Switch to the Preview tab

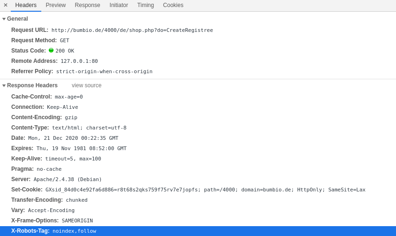55,5
